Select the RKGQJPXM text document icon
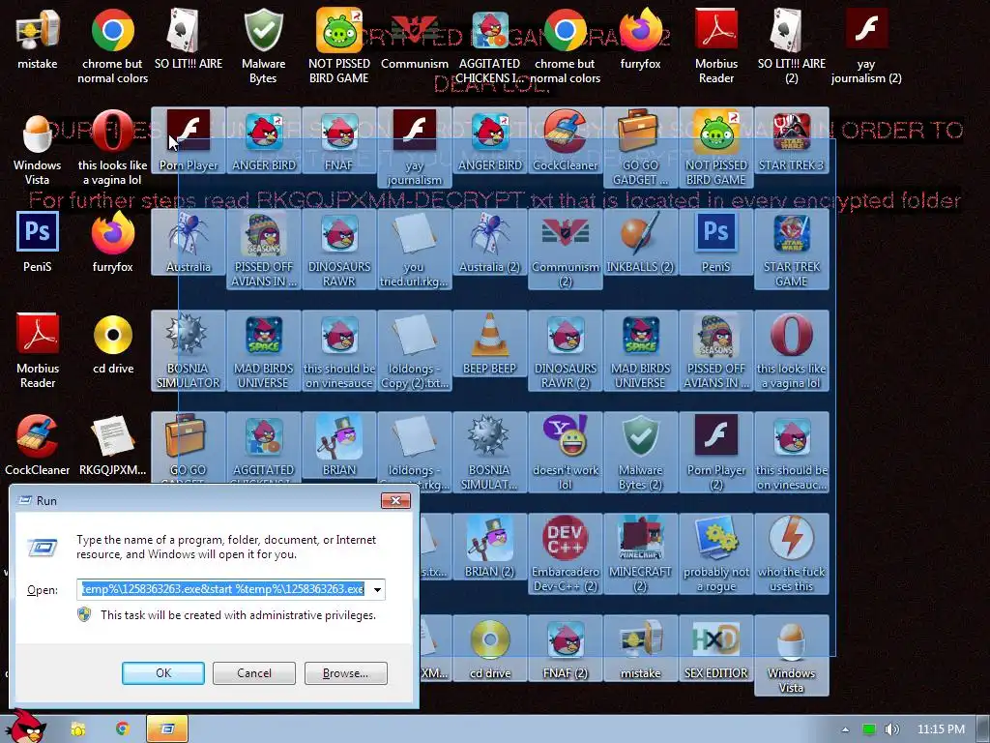 click(112, 445)
